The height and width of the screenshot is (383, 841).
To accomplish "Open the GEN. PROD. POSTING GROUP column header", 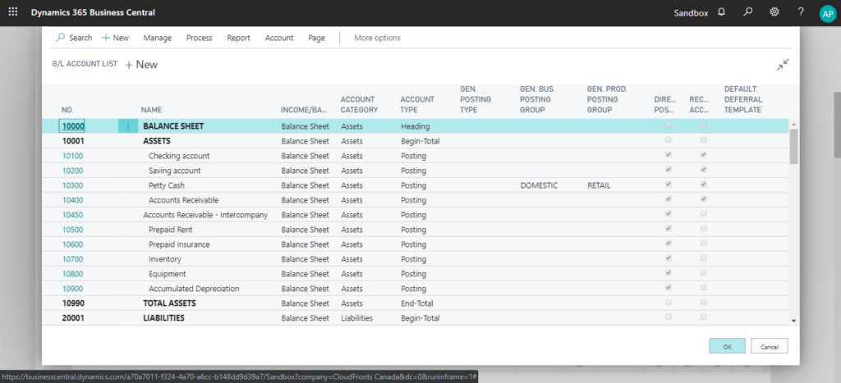I will (607, 99).
